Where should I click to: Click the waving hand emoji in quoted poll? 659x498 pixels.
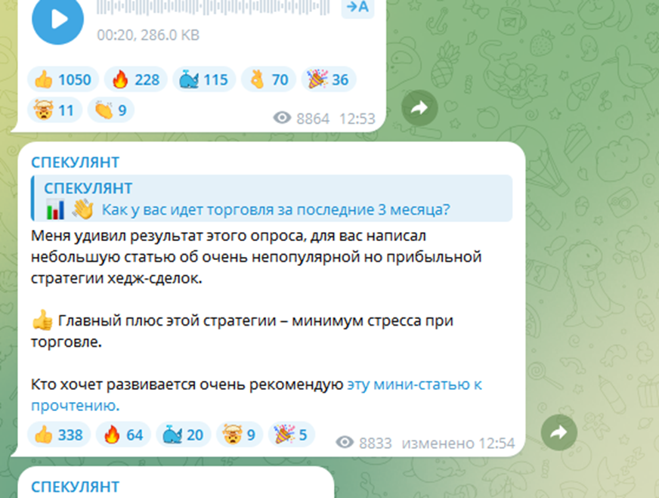pyautogui.click(x=82, y=209)
